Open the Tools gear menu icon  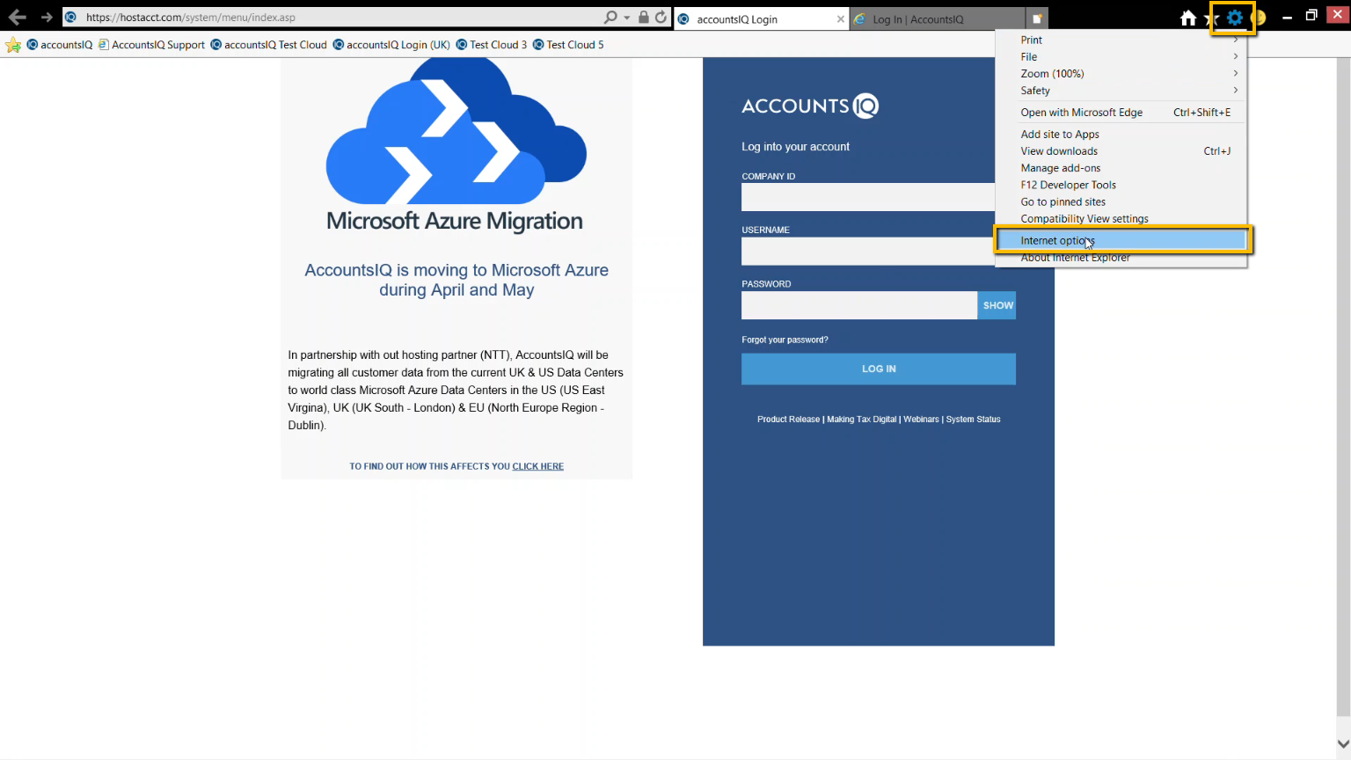[x=1234, y=17]
